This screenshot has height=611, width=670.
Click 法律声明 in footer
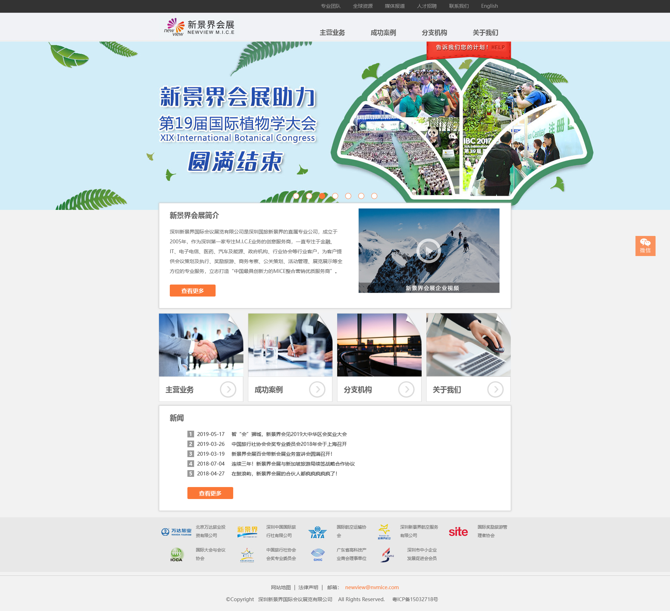(308, 587)
